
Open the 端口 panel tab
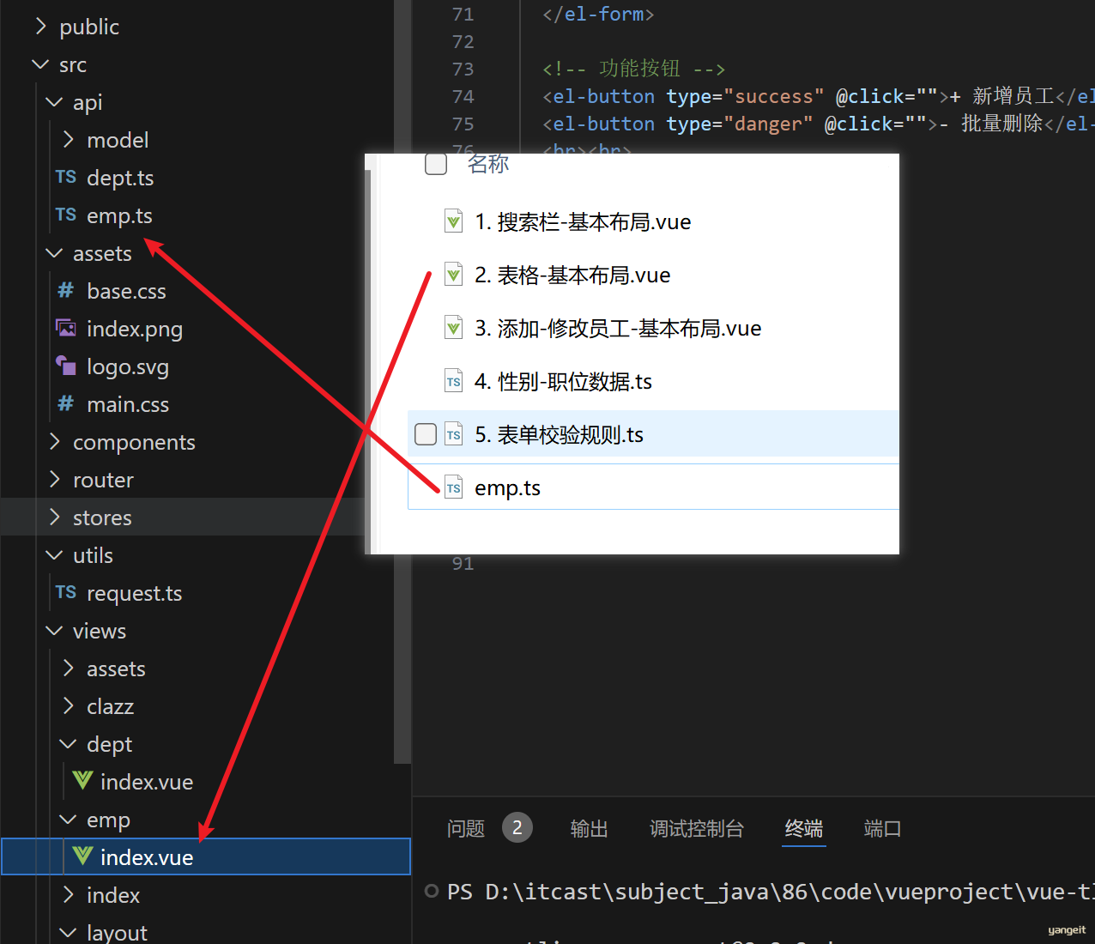click(883, 828)
